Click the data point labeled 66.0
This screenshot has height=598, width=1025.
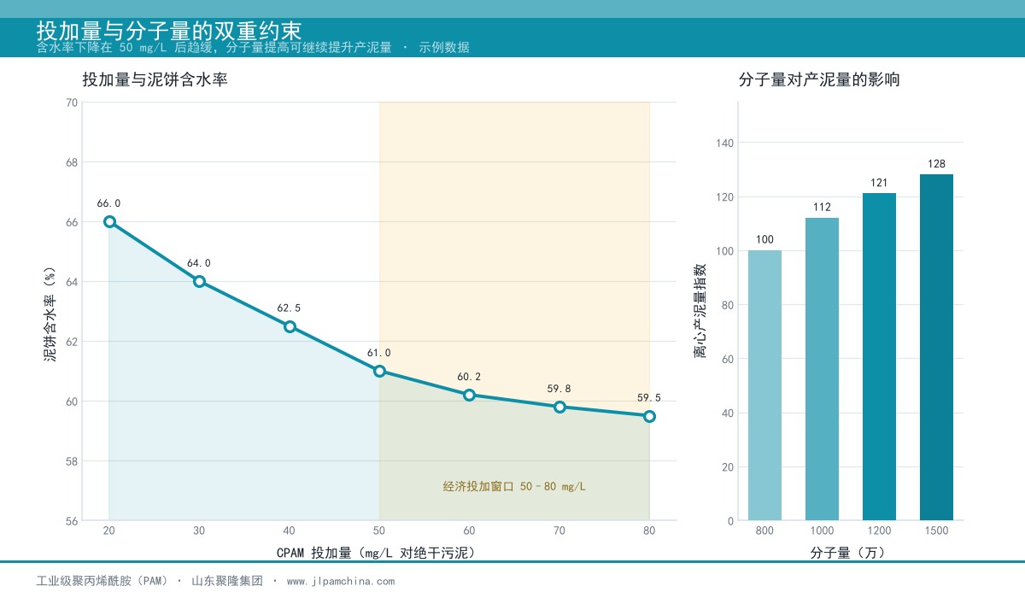[109, 221]
